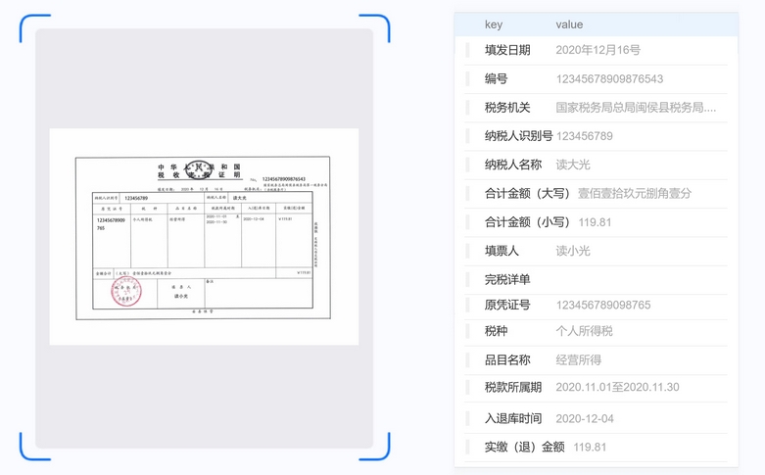Screen dimensions: 765x475
Task: Click the "value" column header
Action: [569, 24]
